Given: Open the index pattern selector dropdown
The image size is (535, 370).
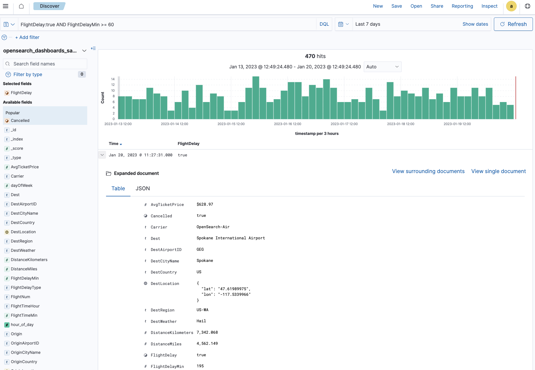Looking at the screenshot, I should coord(84,50).
